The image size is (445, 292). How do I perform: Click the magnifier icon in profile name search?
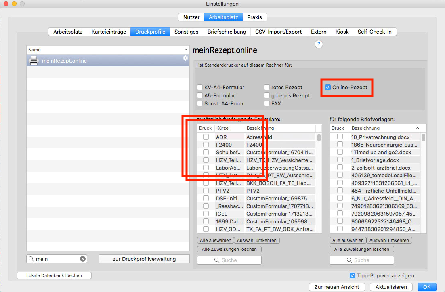(x=31, y=259)
